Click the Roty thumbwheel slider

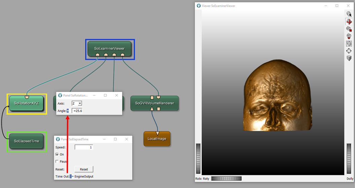point(226,179)
